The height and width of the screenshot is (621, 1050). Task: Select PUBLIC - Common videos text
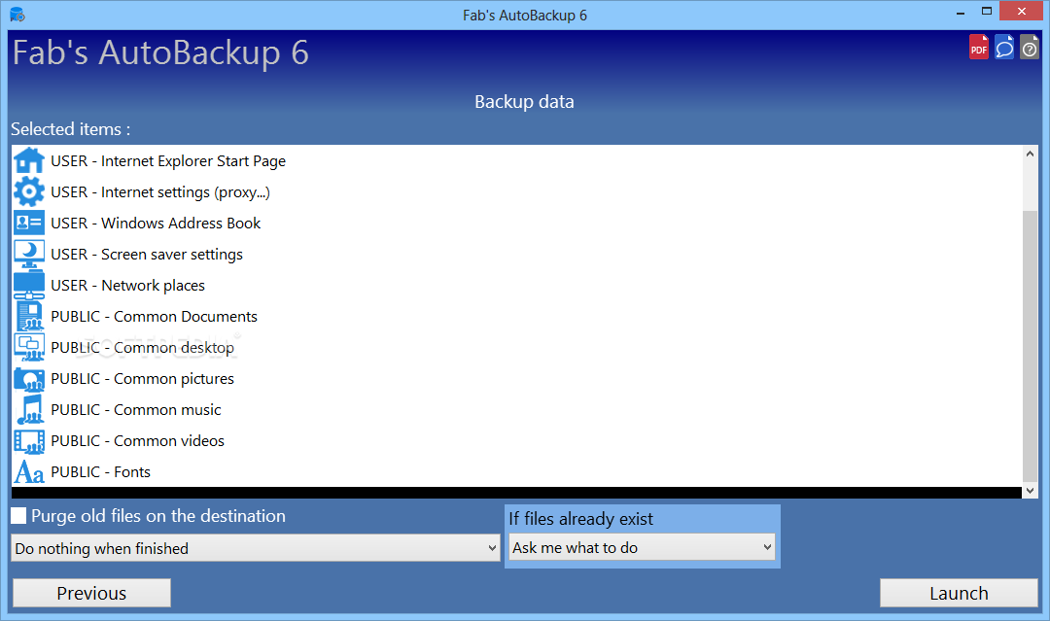pos(137,441)
